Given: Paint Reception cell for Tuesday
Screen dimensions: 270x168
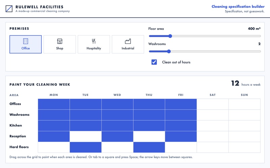Looking at the screenshot, I should tap(86, 136).
